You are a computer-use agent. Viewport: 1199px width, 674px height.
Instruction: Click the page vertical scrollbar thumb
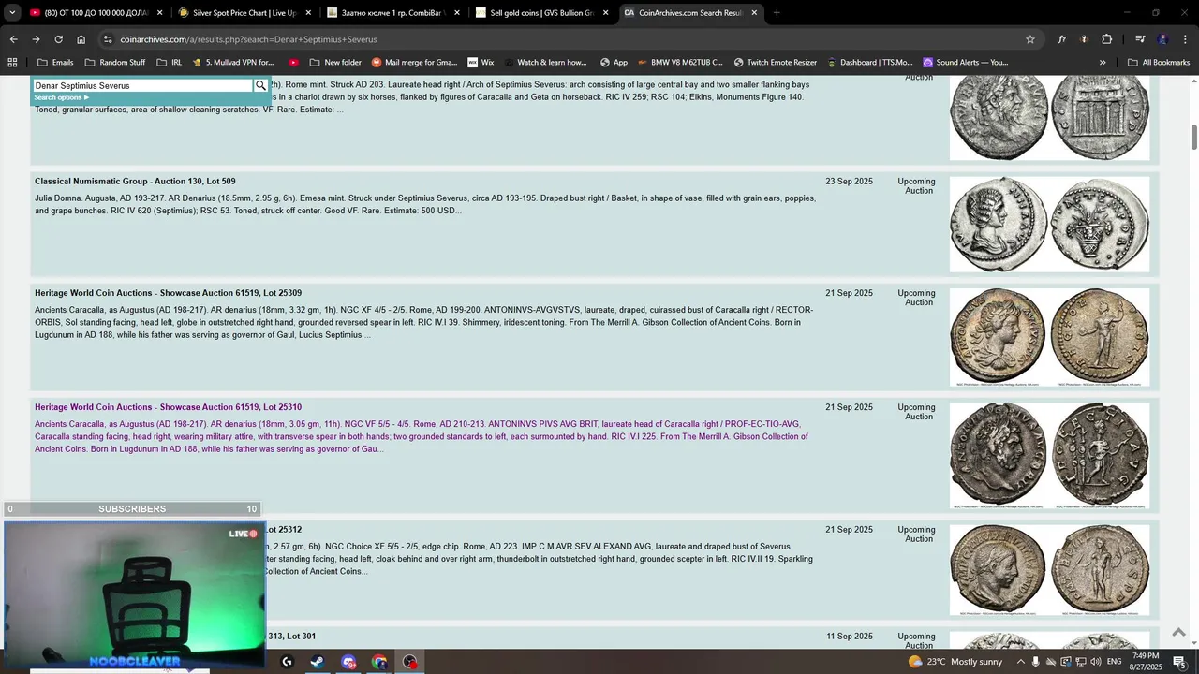1194,136
